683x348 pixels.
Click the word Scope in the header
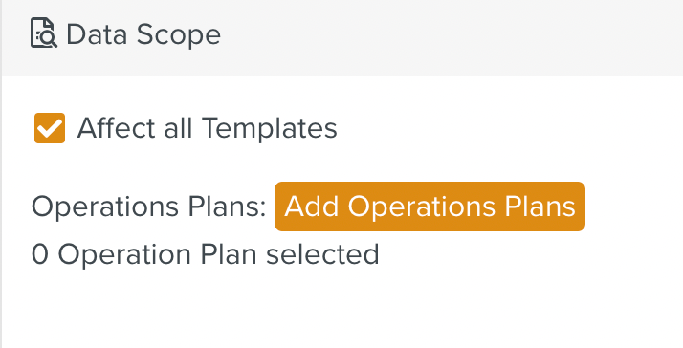[179, 35]
